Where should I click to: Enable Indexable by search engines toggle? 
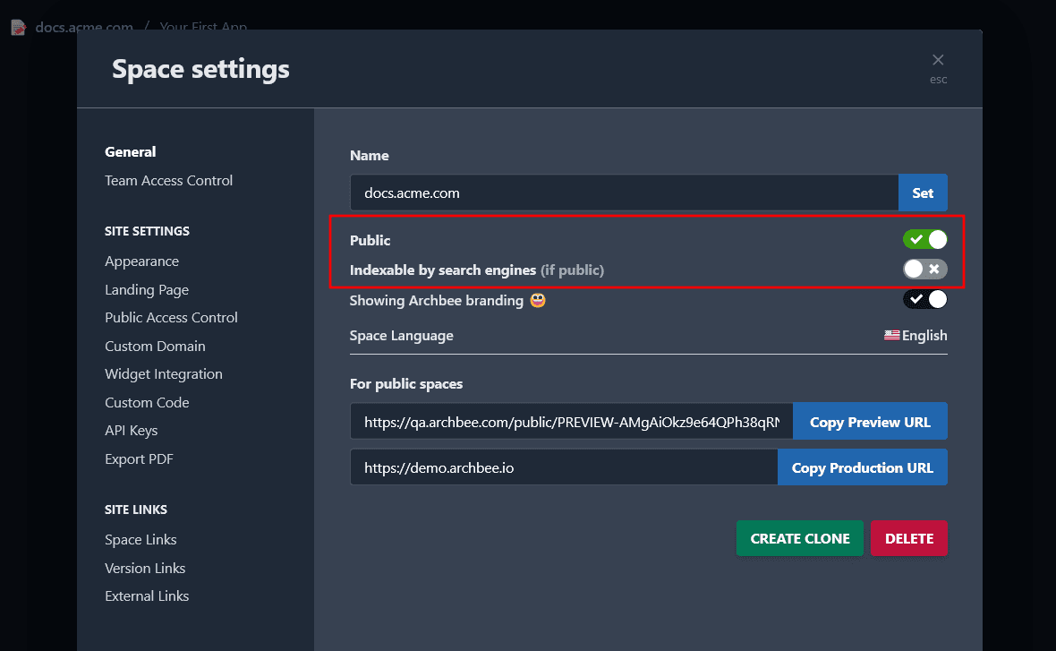[x=924, y=269]
